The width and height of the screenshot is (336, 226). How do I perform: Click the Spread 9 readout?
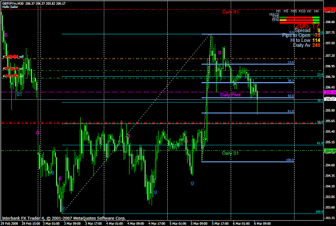[x=308, y=31]
